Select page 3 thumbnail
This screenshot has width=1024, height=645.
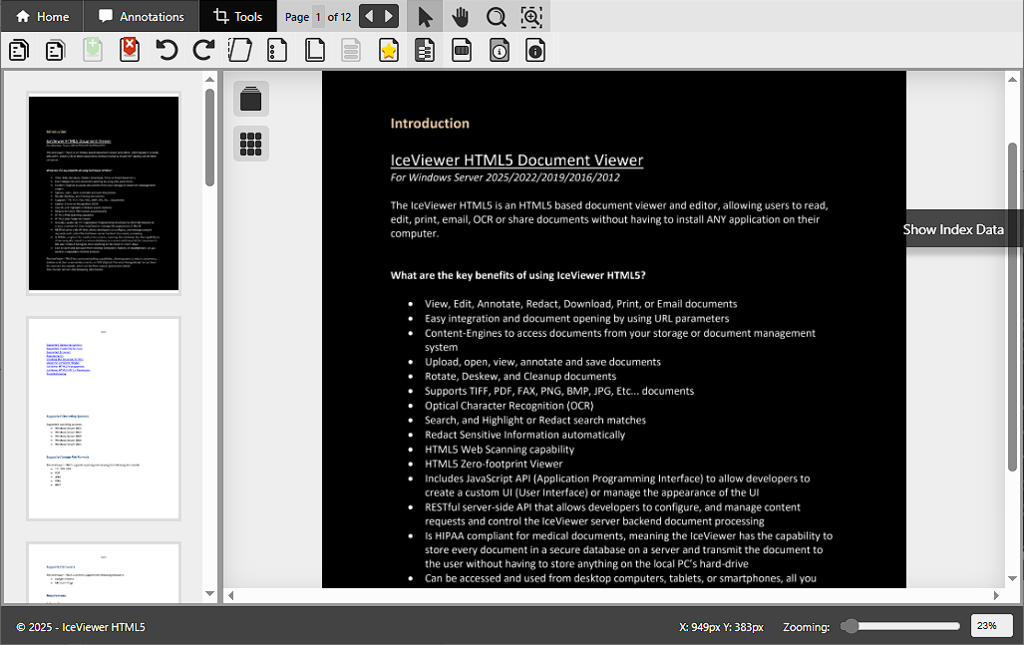(x=103, y=572)
